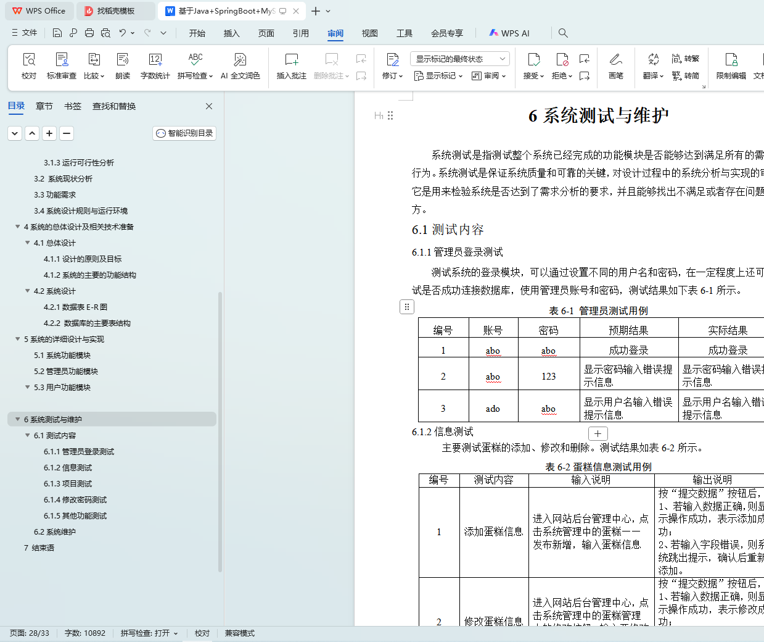Open the 会员专享 tab
The height and width of the screenshot is (642, 764).
[447, 33]
